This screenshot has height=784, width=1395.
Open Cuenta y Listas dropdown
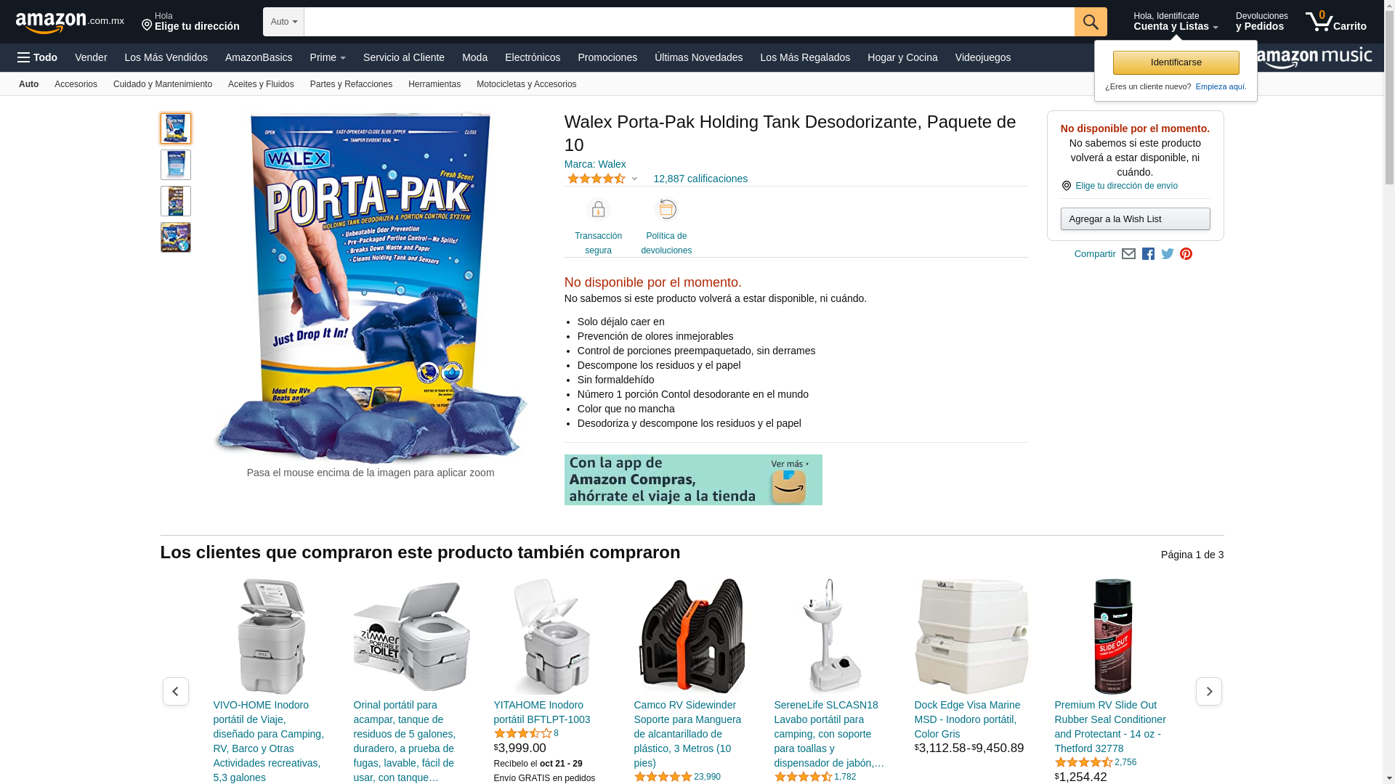point(1176,22)
